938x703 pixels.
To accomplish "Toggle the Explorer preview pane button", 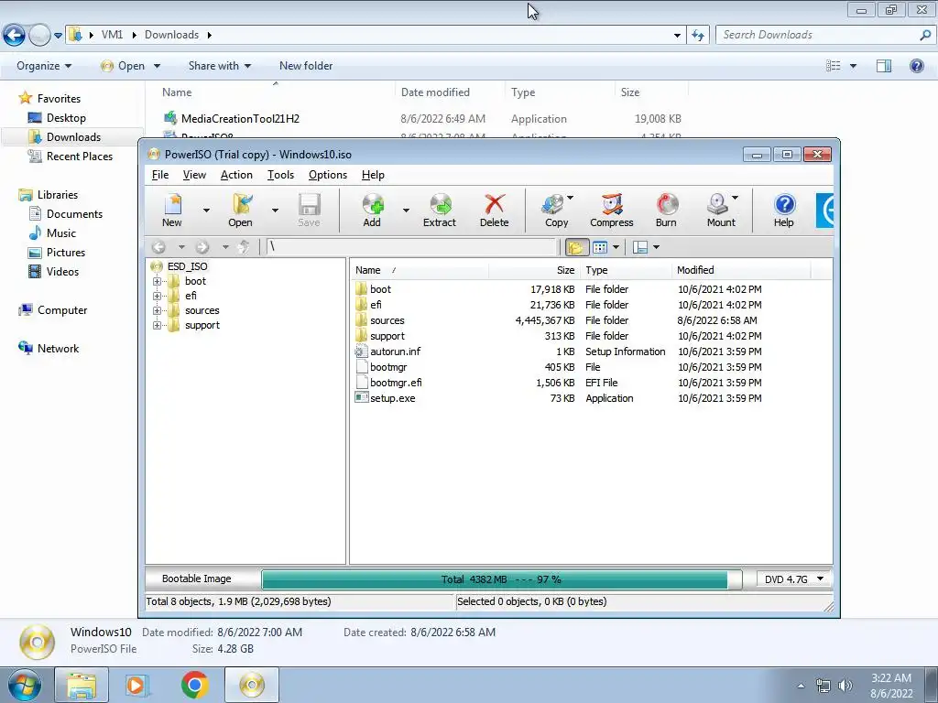I will [884, 66].
